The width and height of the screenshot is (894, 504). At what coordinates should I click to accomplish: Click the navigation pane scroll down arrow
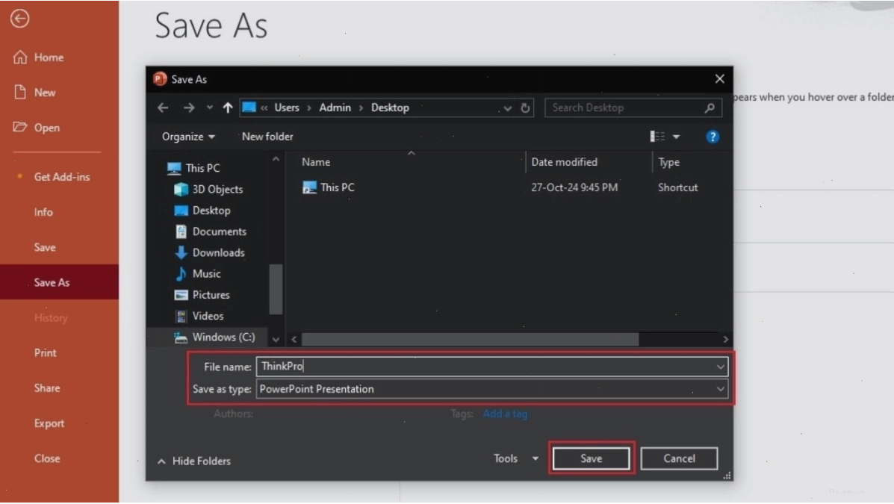click(276, 340)
